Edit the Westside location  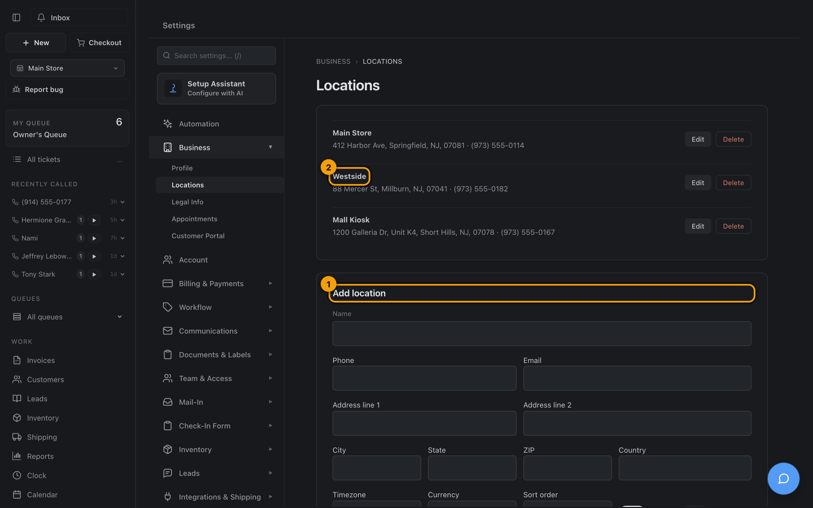[698, 183]
